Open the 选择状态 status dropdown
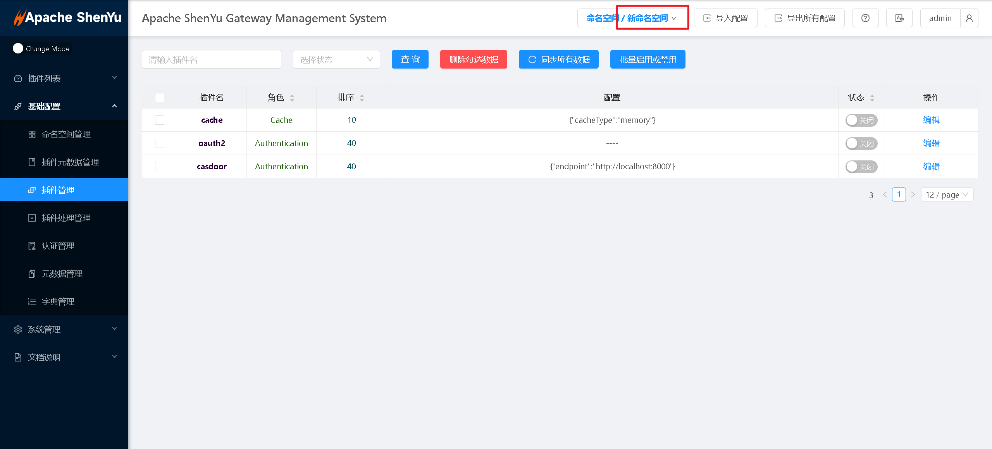The width and height of the screenshot is (992, 449). click(x=336, y=60)
